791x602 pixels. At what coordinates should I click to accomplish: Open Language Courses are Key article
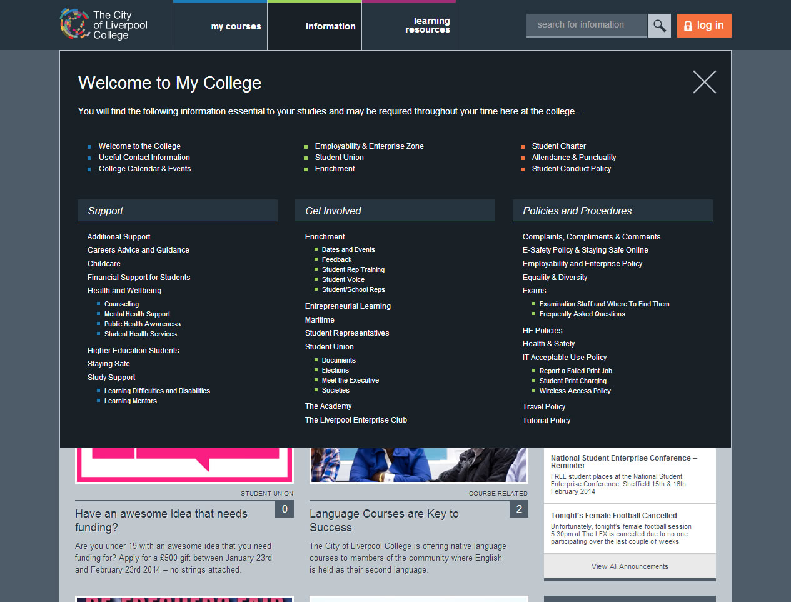pyautogui.click(x=384, y=521)
